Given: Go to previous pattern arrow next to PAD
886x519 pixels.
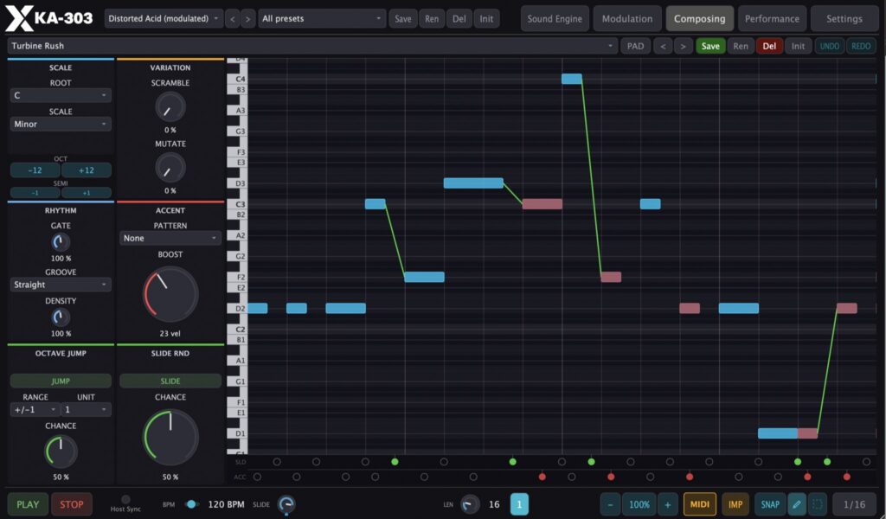Looking at the screenshot, I should tap(663, 46).
